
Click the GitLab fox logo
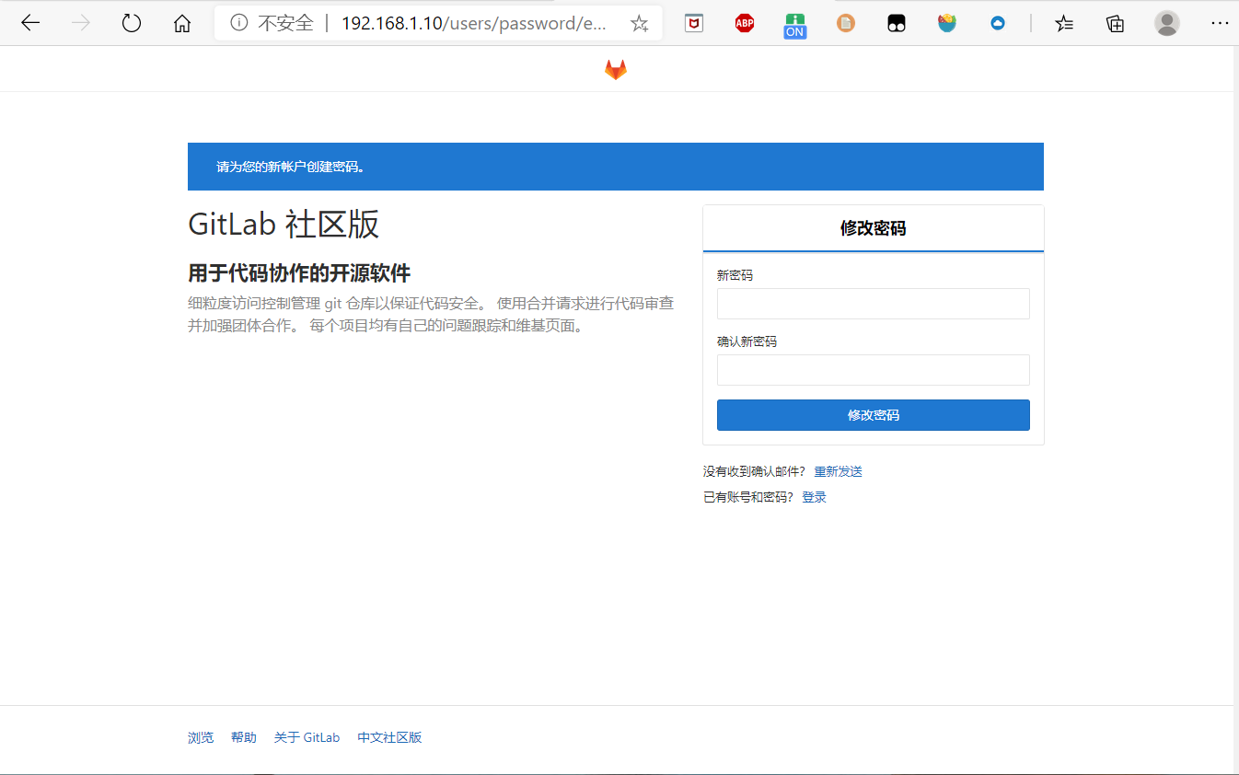(615, 67)
